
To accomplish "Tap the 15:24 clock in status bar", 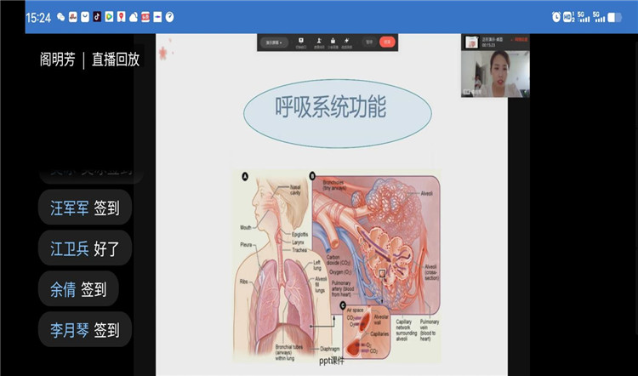I will 38,18.
